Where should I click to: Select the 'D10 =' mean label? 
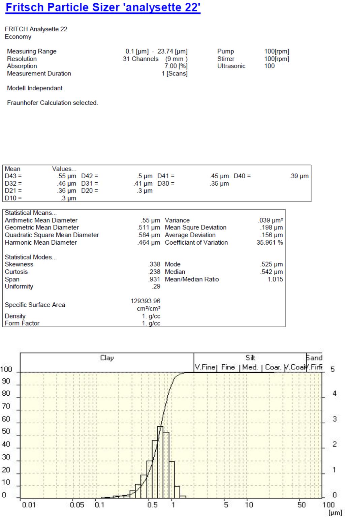13,199
